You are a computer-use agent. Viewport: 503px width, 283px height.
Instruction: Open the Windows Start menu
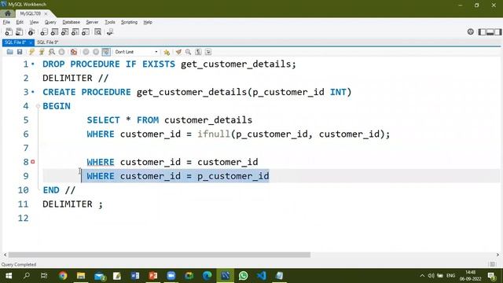pyautogui.click(x=9, y=276)
